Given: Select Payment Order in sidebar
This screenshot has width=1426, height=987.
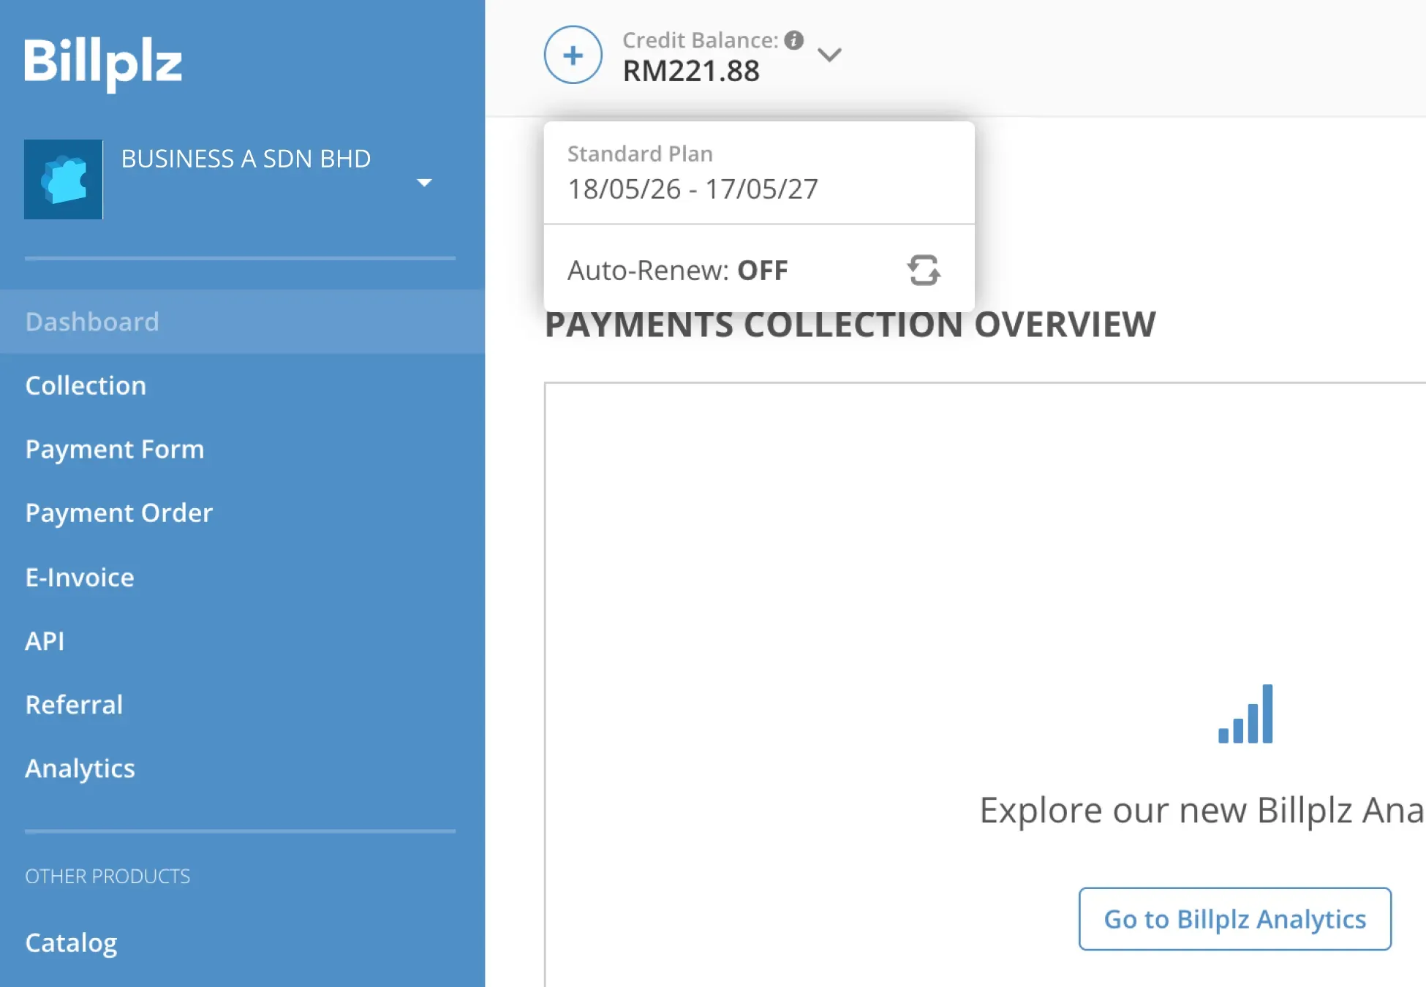Looking at the screenshot, I should (x=119, y=513).
